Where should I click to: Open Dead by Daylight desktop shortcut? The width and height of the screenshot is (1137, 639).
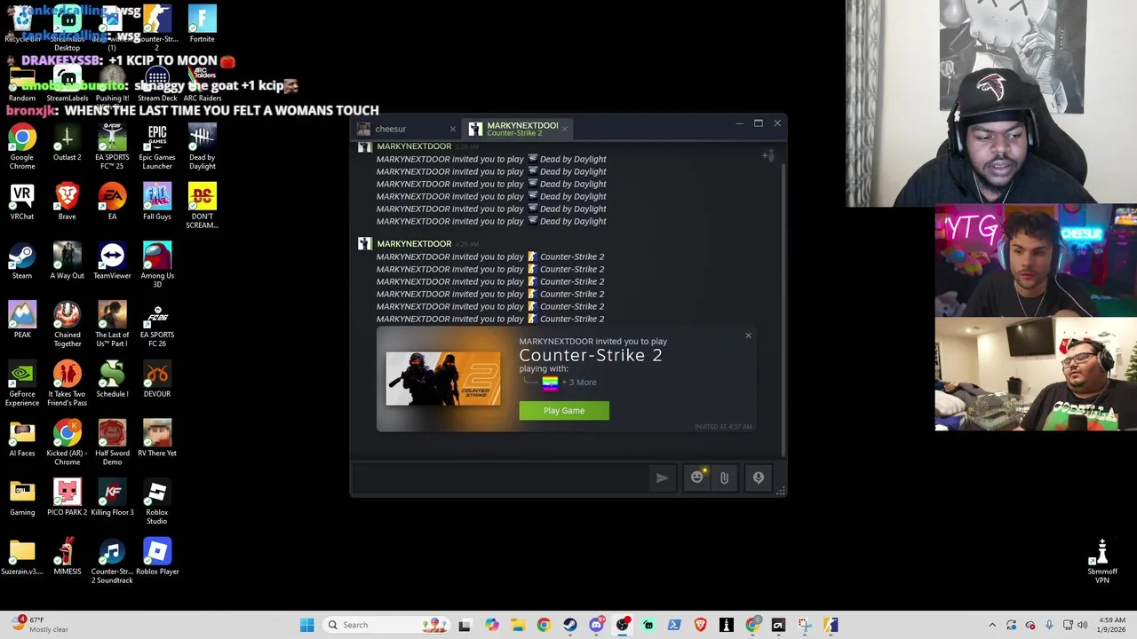(x=202, y=147)
